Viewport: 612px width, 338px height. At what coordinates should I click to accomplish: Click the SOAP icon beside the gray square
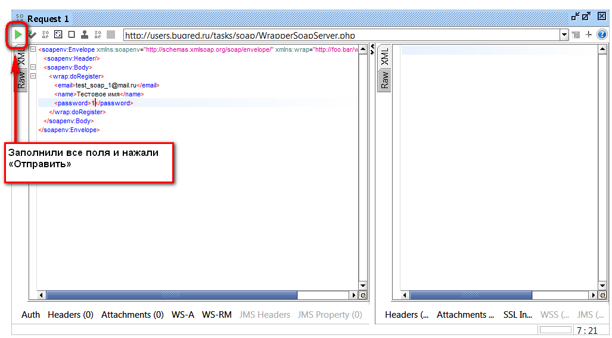(98, 35)
